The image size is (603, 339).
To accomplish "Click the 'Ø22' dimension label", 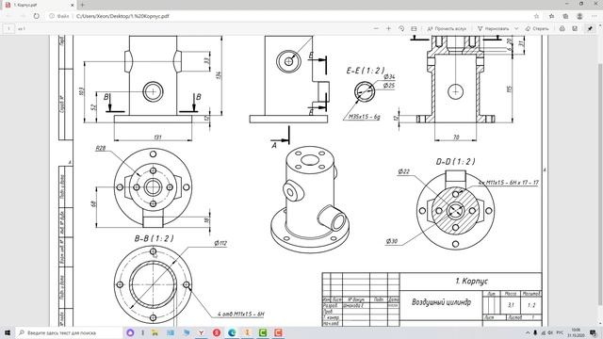I will pyautogui.click(x=404, y=171).
